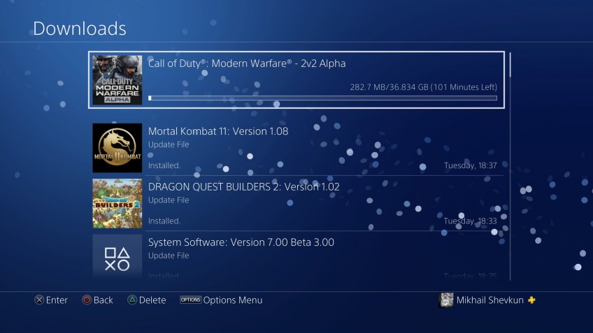Image resolution: width=593 pixels, height=333 pixels.
Task: Select the Mortal Kombat 11 dragon logo icon
Action: click(x=117, y=147)
